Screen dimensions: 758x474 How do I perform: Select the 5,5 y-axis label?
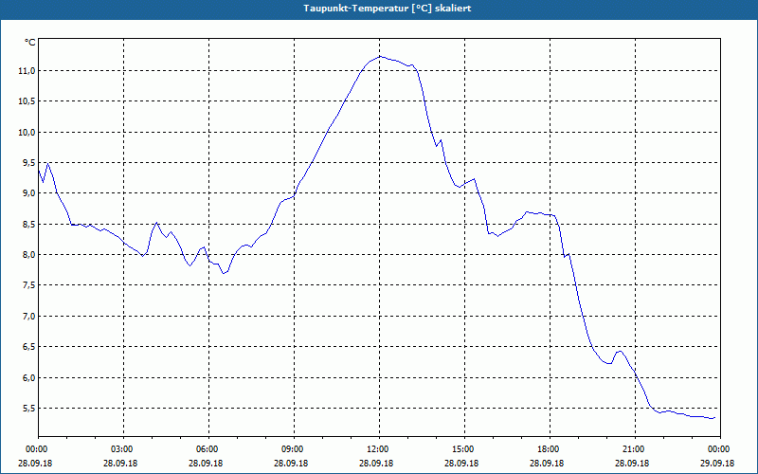(28, 409)
